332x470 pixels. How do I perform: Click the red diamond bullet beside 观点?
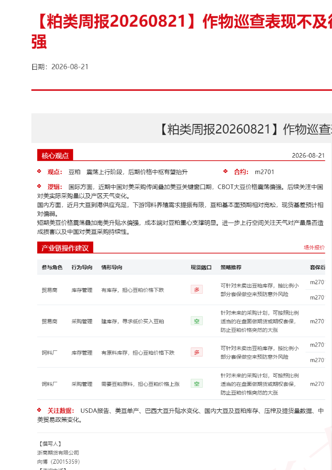39,171
